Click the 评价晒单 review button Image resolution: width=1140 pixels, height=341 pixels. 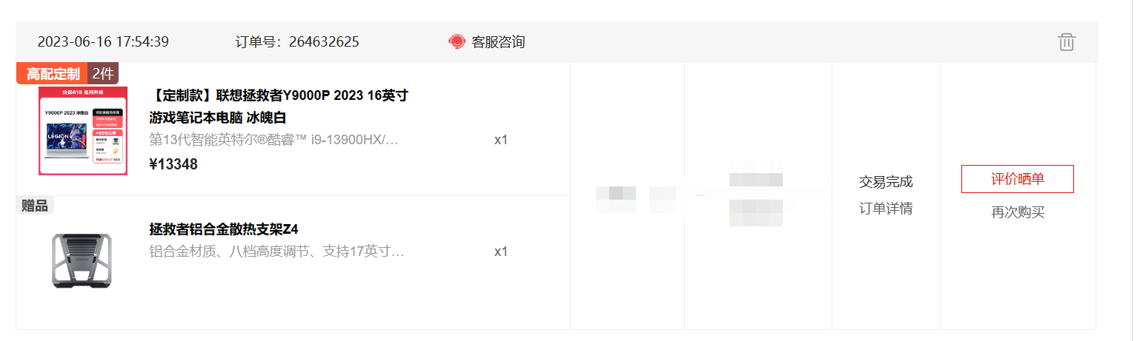pyautogui.click(x=1018, y=179)
